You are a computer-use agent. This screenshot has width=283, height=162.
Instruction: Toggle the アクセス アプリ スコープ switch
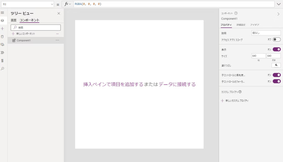(x=276, y=40)
